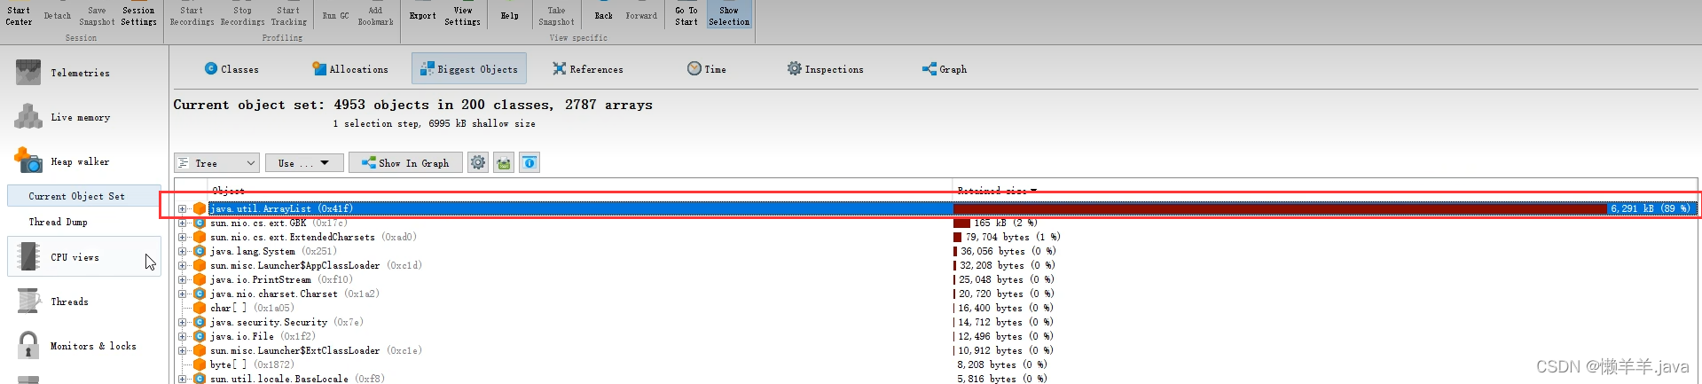Click the byte[ ] array object icon
Image resolution: width=1702 pixels, height=384 pixels.
200,364
